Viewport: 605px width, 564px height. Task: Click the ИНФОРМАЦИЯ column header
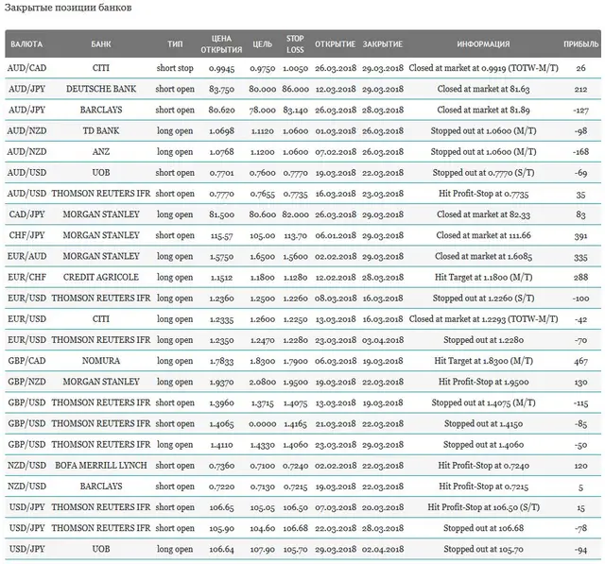483,44
